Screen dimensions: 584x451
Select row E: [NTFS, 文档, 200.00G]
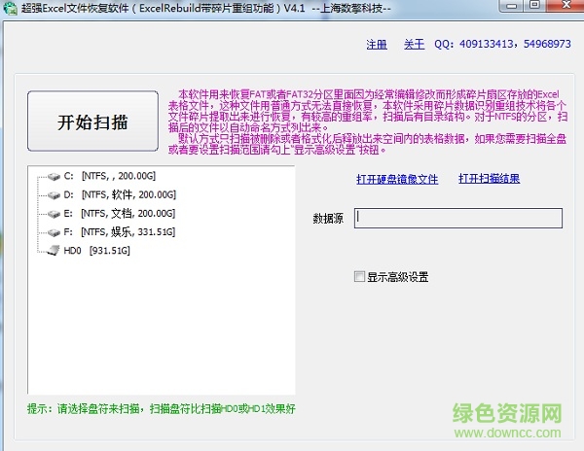pyautogui.click(x=119, y=214)
